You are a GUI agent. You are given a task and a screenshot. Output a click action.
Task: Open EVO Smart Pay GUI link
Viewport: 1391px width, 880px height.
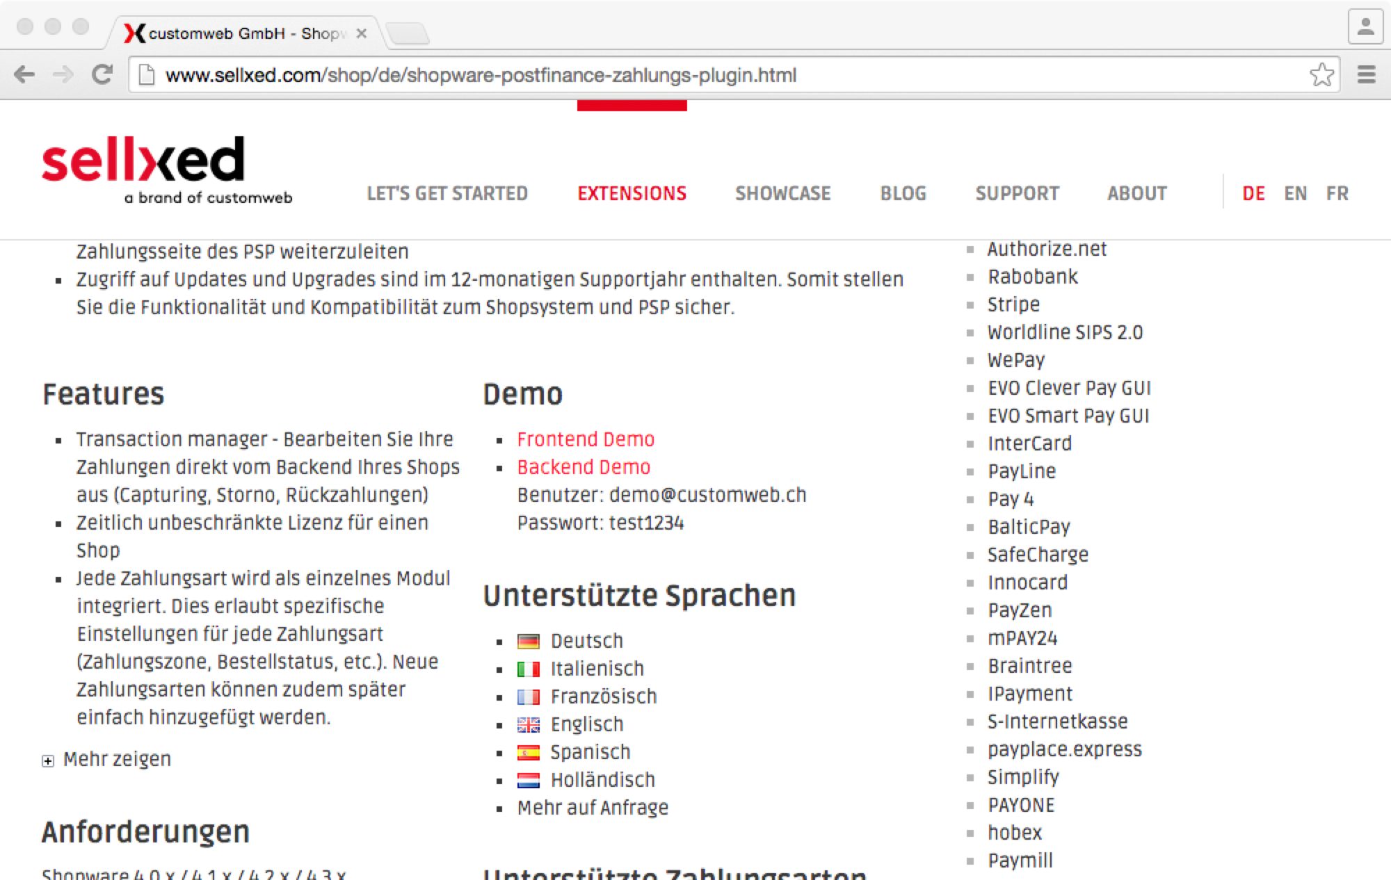pyautogui.click(x=1068, y=416)
